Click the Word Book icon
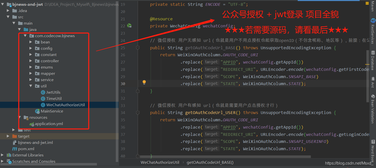 tap(373, 142)
